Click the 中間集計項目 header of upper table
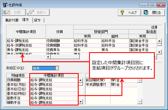 tap(26, 32)
